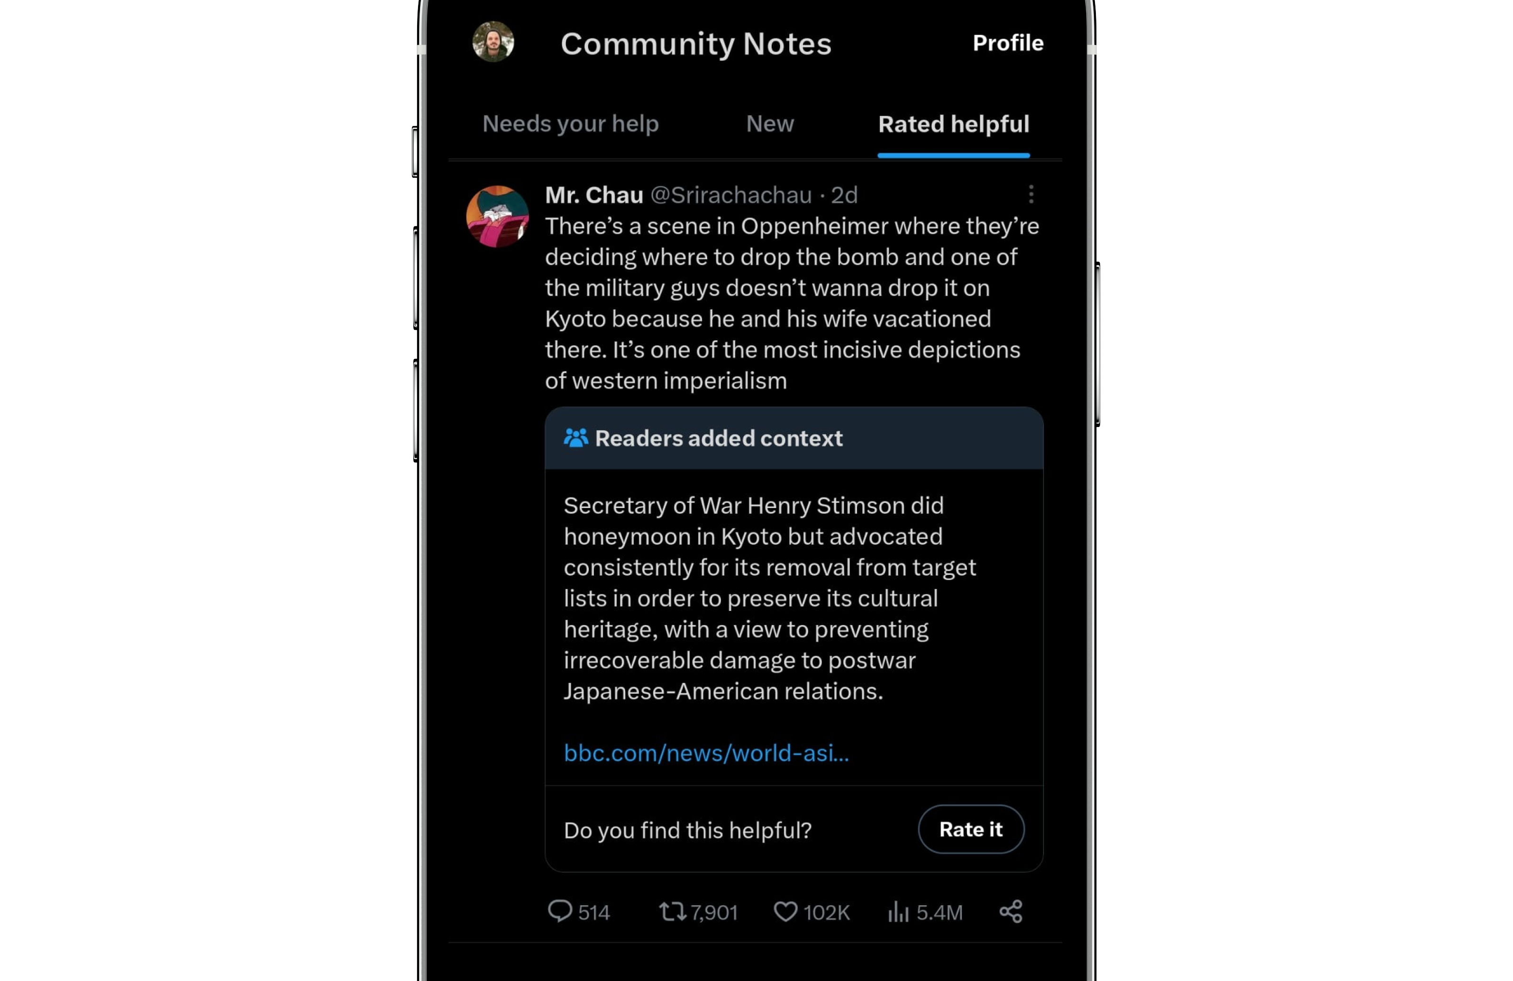This screenshot has width=1513, height=981.
Task: Tap the share icon below the post
Action: (1010, 911)
